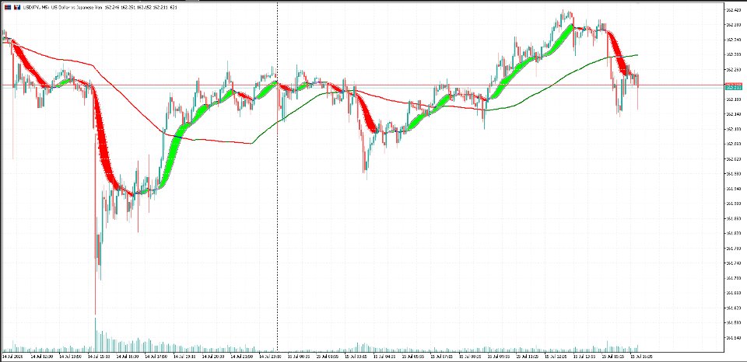Click the tallest volume bar in the volume strip

(95, 335)
